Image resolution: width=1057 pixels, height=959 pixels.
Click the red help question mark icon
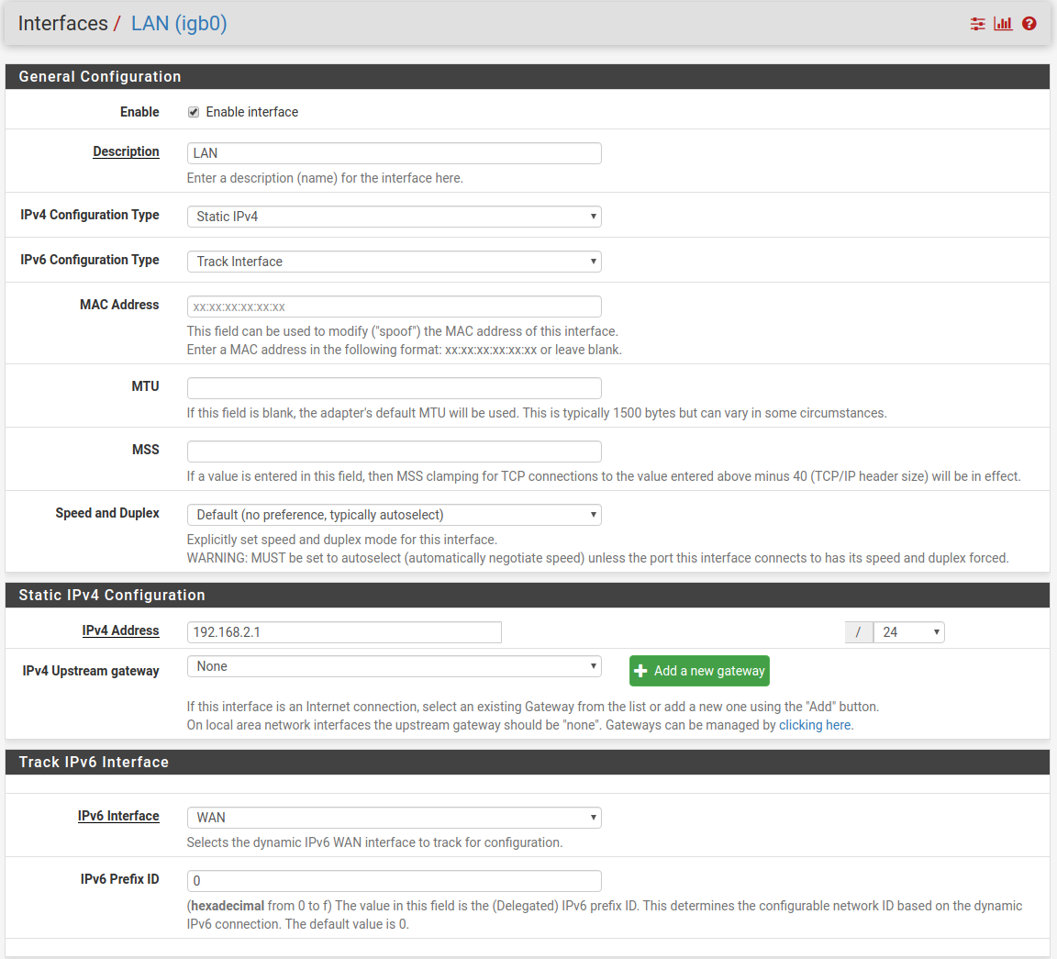[x=1029, y=24]
